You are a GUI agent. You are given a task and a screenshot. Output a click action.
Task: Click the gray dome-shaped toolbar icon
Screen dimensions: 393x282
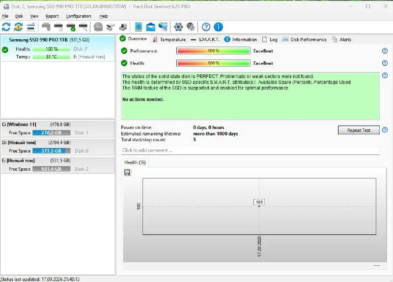(98, 27)
